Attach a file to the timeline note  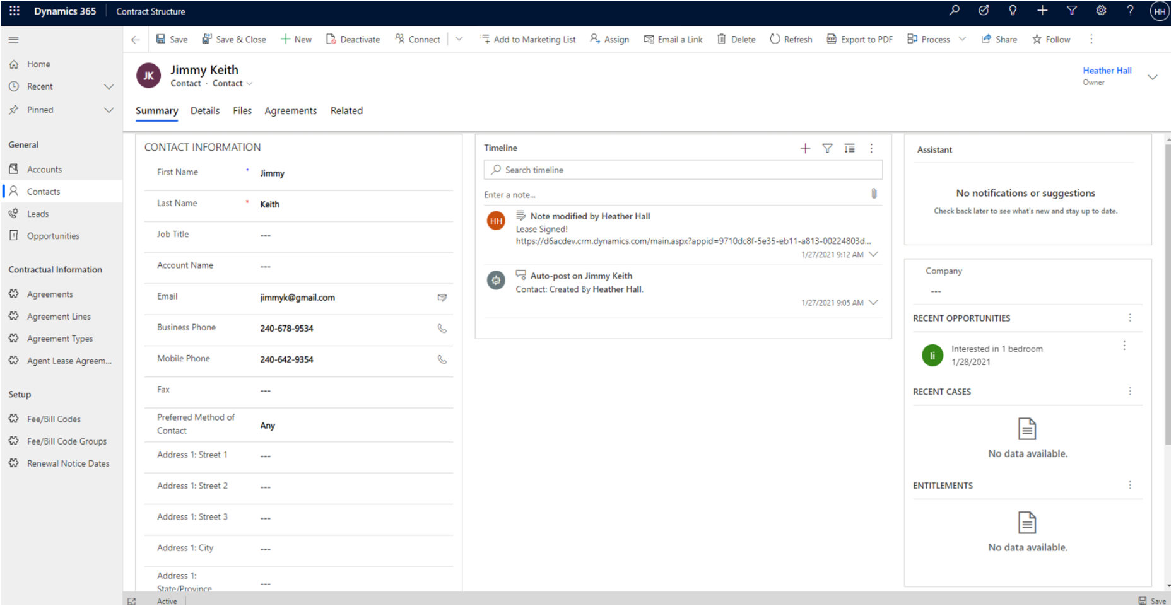[874, 194]
